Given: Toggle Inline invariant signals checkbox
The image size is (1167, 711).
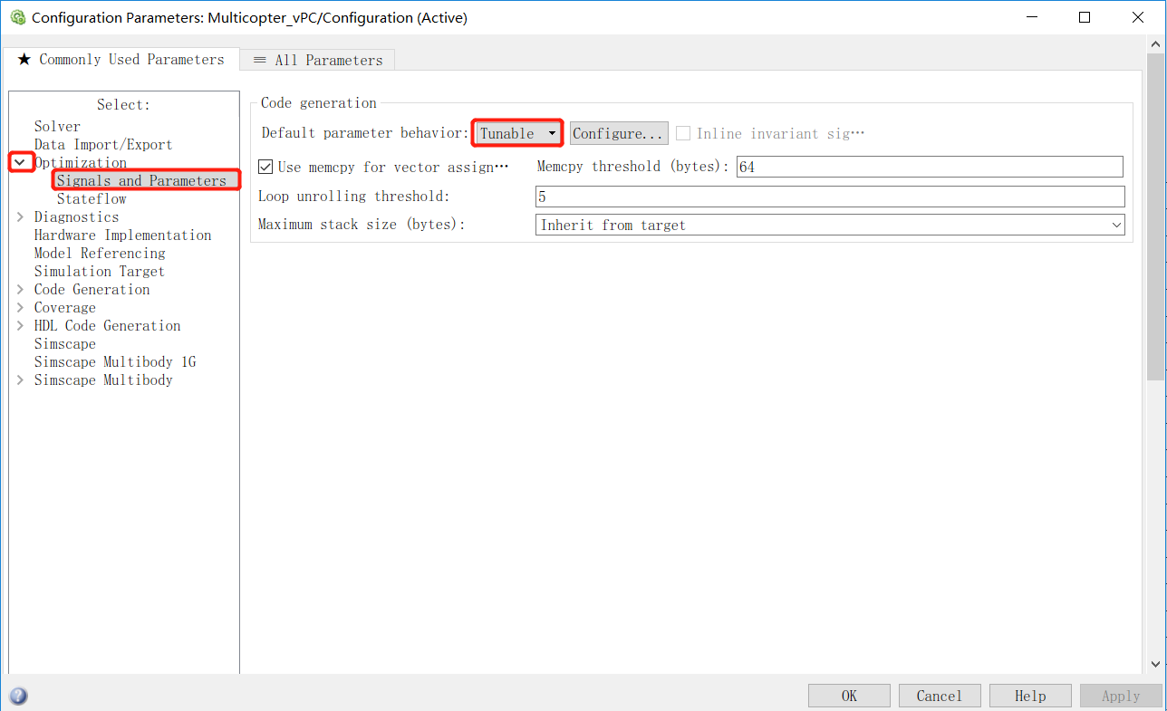Looking at the screenshot, I should pyautogui.click(x=683, y=133).
